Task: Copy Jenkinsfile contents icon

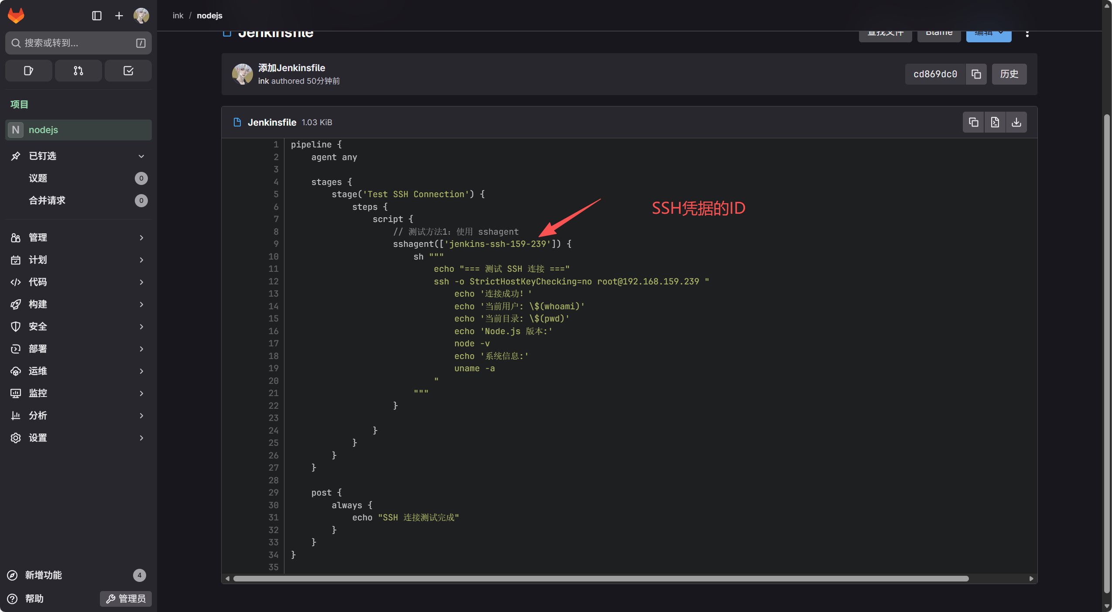Action: 973,122
